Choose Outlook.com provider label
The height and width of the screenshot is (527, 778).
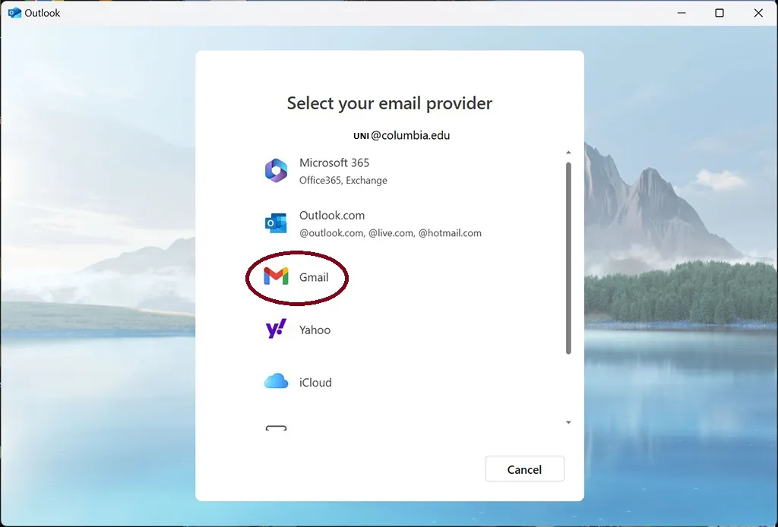coord(332,215)
